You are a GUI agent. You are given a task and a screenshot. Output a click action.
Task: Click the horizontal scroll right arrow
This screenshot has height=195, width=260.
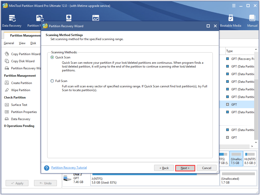click(252, 147)
